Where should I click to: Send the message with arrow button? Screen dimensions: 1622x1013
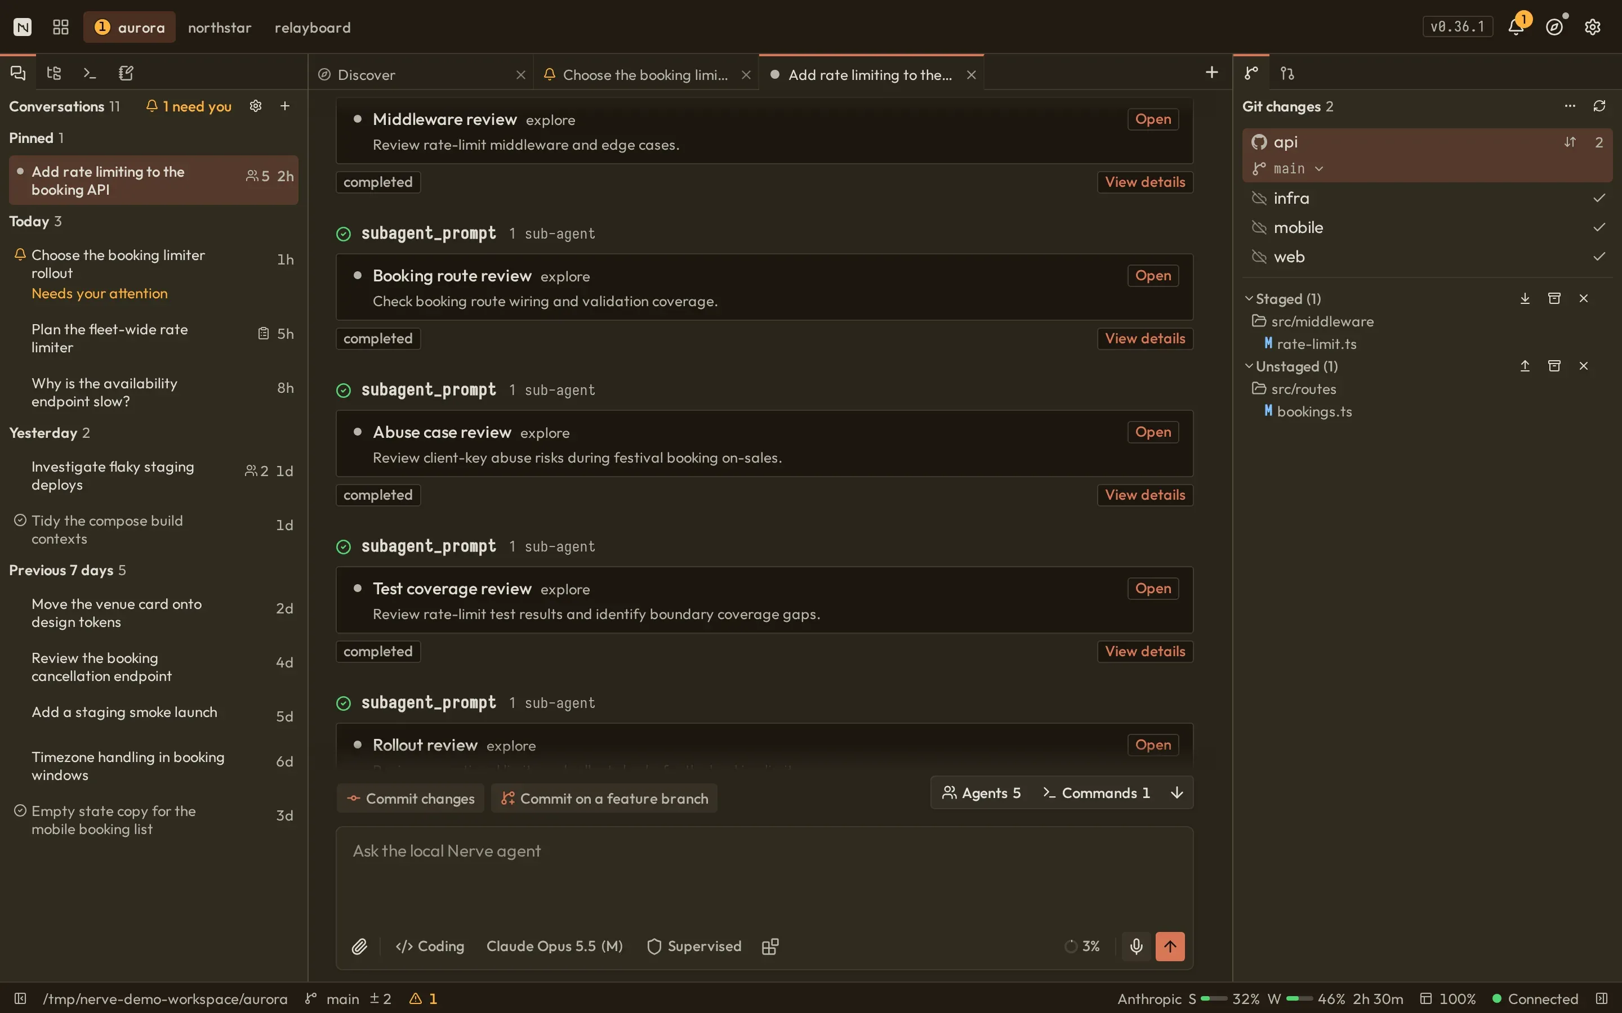pos(1170,946)
